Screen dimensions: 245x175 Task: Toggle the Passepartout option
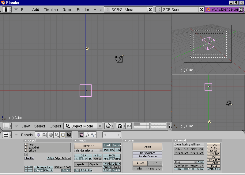click(43, 167)
